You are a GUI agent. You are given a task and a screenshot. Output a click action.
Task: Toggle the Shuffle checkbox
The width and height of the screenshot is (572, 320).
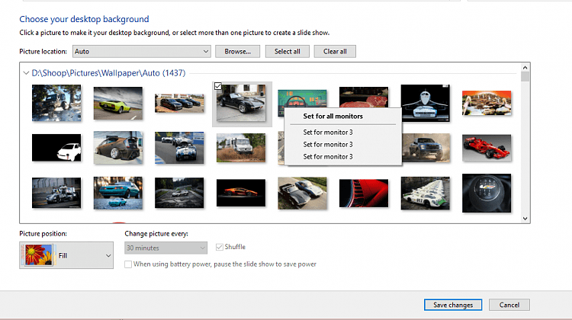point(221,248)
